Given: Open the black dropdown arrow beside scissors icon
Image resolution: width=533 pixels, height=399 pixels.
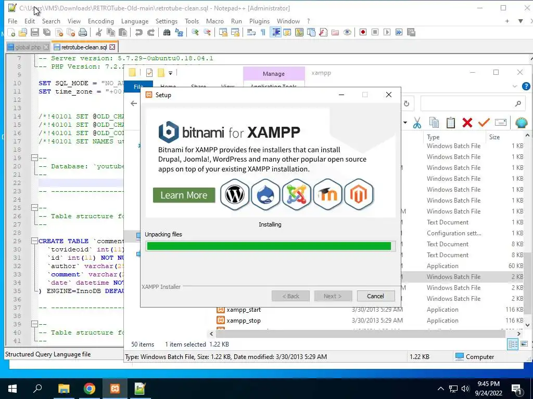Looking at the screenshot, I should 405,123.
